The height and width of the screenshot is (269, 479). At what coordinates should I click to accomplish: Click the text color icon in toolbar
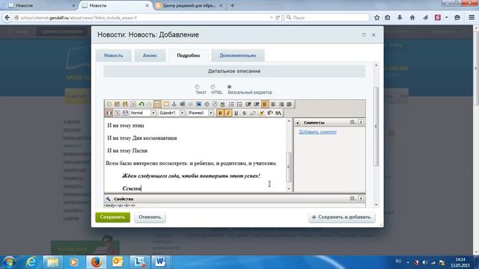click(x=278, y=113)
